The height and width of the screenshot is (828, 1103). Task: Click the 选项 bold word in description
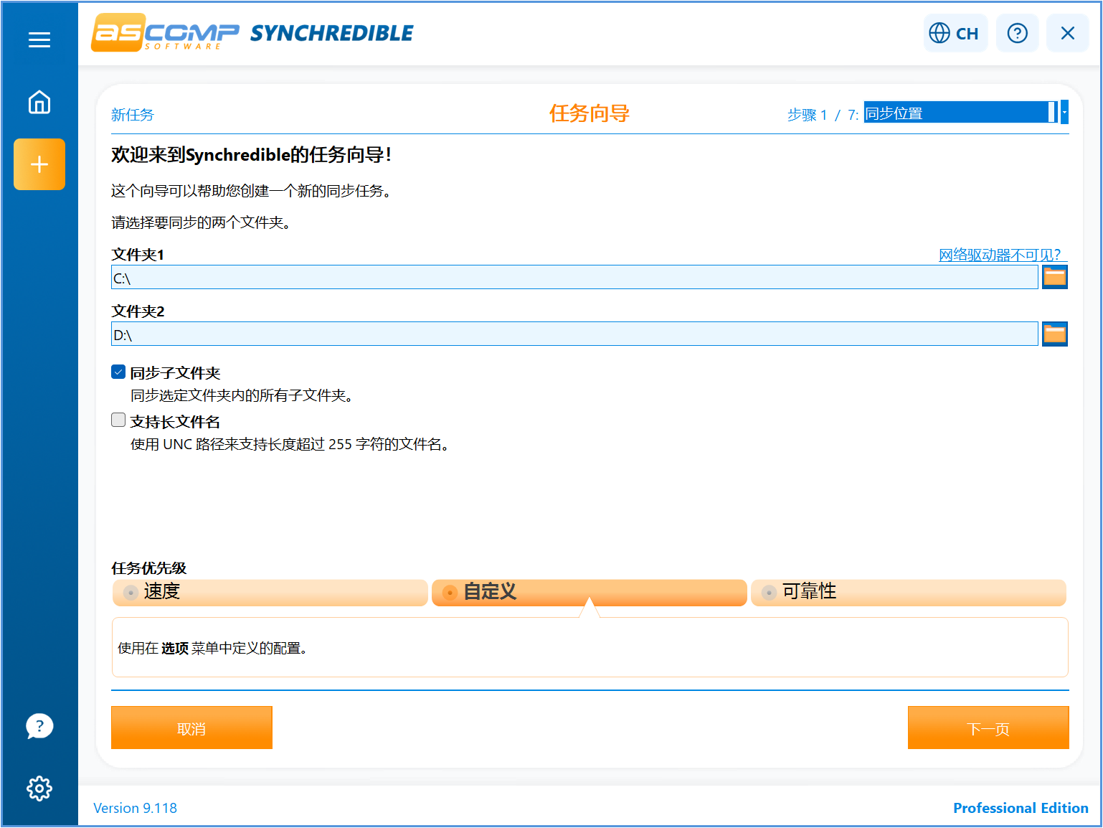(175, 649)
